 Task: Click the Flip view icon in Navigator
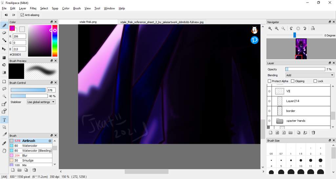[313, 29]
